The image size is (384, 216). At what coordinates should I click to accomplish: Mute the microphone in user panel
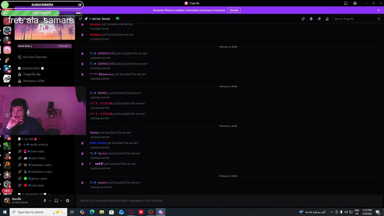tap(45, 201)
